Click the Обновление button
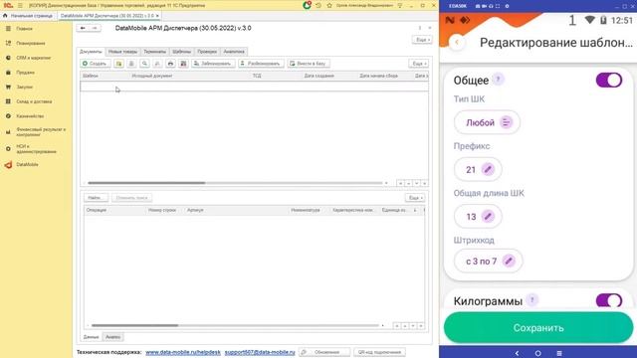The image size is (637, 358). tap(323, 352)
